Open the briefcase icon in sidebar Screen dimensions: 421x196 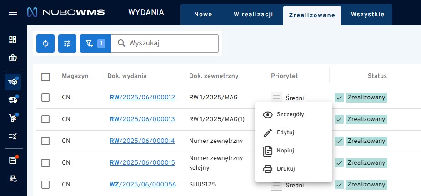click(x=13, y=58)
